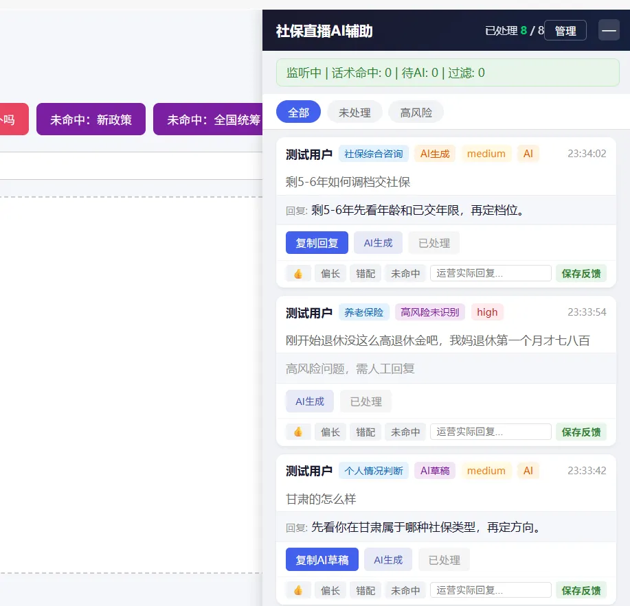Click 已处理 on the 23:33:54 card
Viewport: 630px width, 606px height.
[x=365, y=401]
